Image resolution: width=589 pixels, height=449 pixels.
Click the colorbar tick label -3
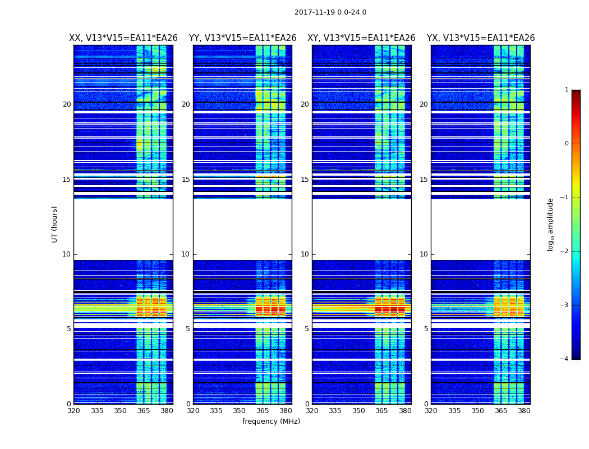click(x=565, y=305)
